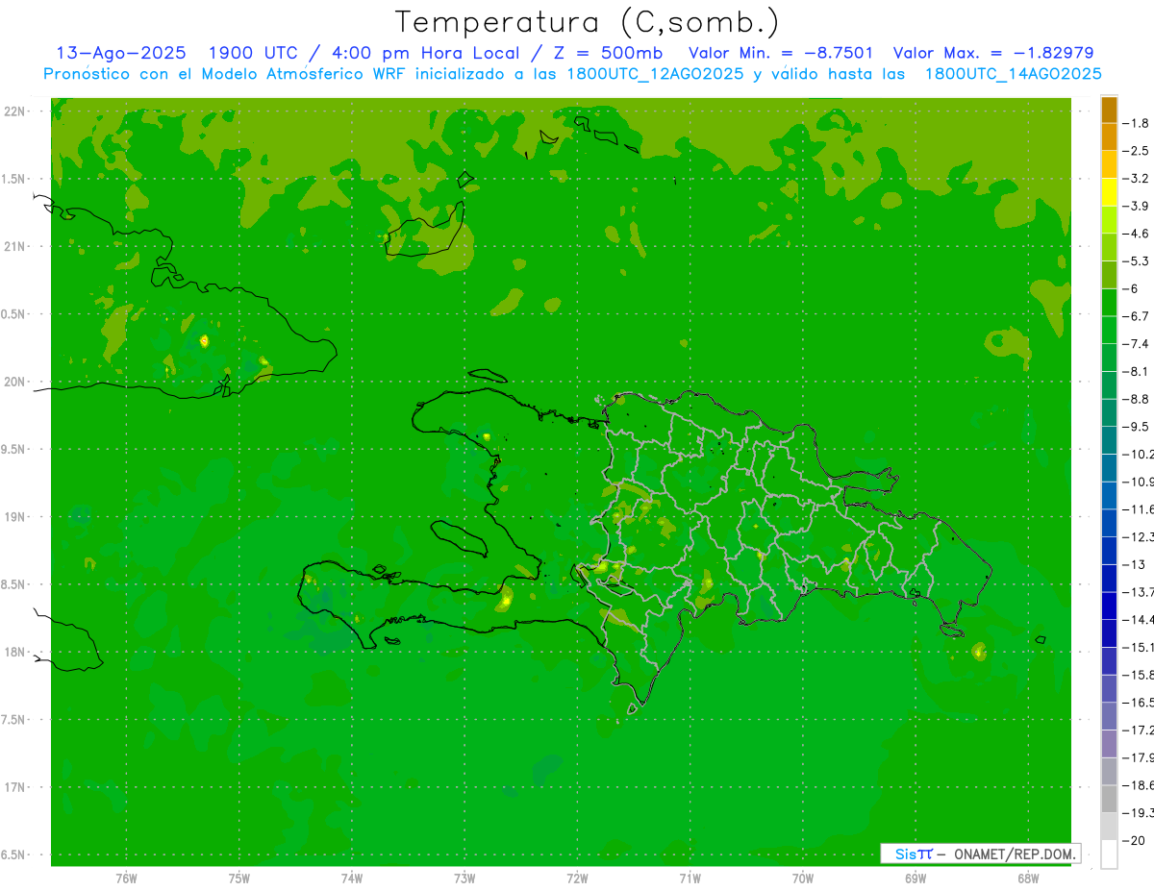The width and height of the screenshot is (1154, 891).
Task: Pick the green swatch between -6 and -6.7
Action: click(x=1109, y=303)
